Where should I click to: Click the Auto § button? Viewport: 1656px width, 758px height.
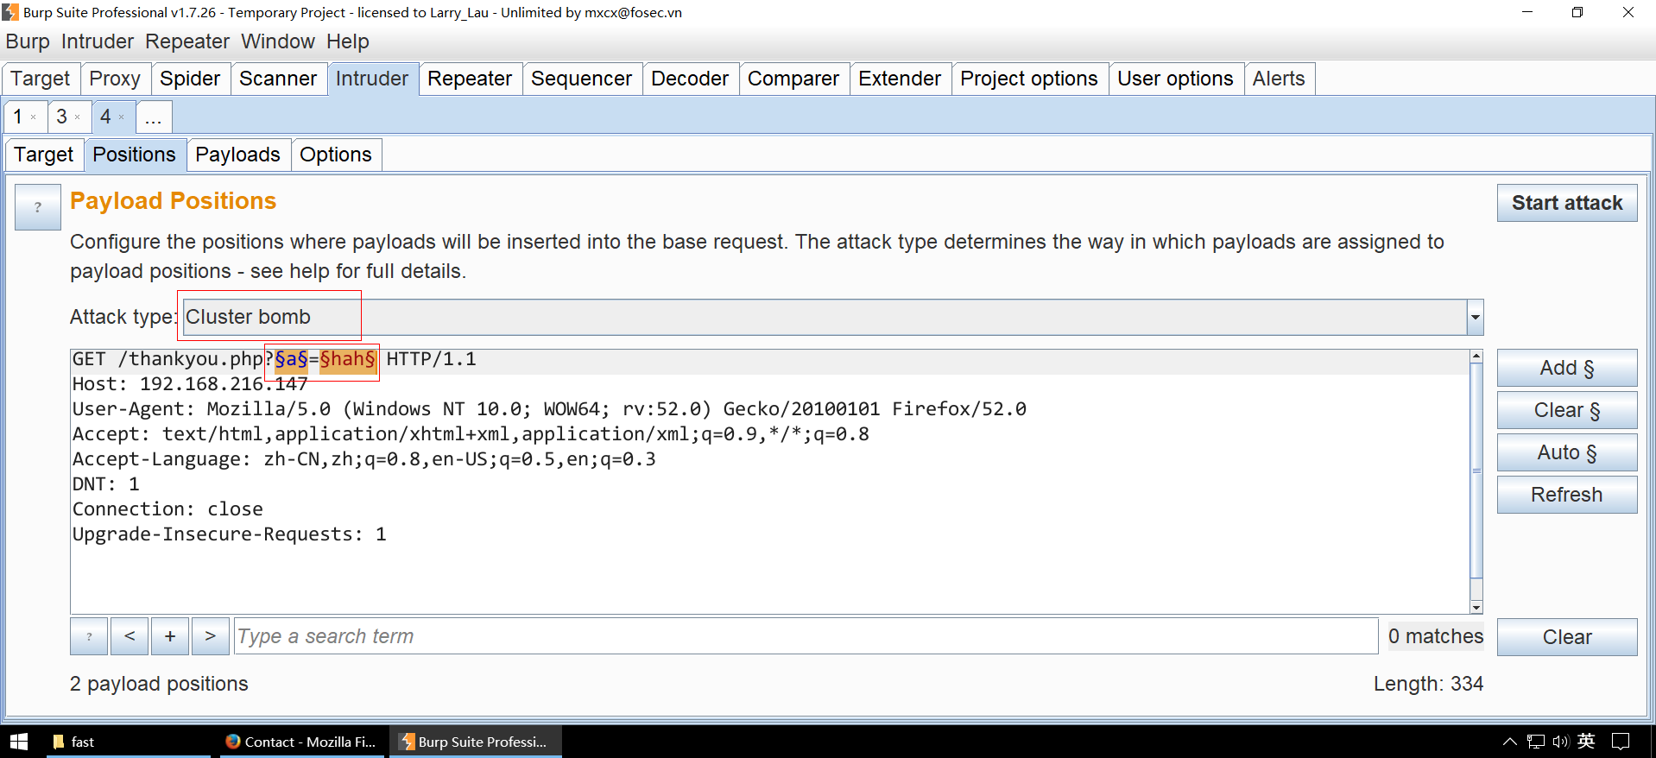(x=1567, y=452)
